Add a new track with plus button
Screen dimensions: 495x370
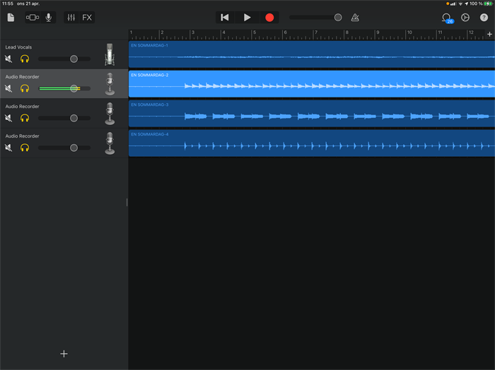64,354
